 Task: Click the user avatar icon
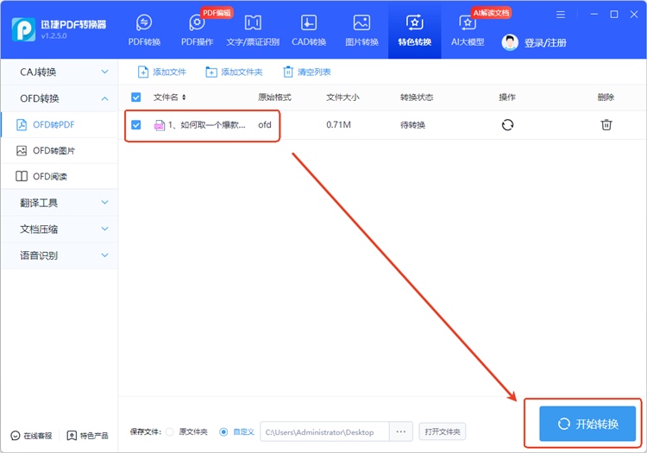[510, 42]
